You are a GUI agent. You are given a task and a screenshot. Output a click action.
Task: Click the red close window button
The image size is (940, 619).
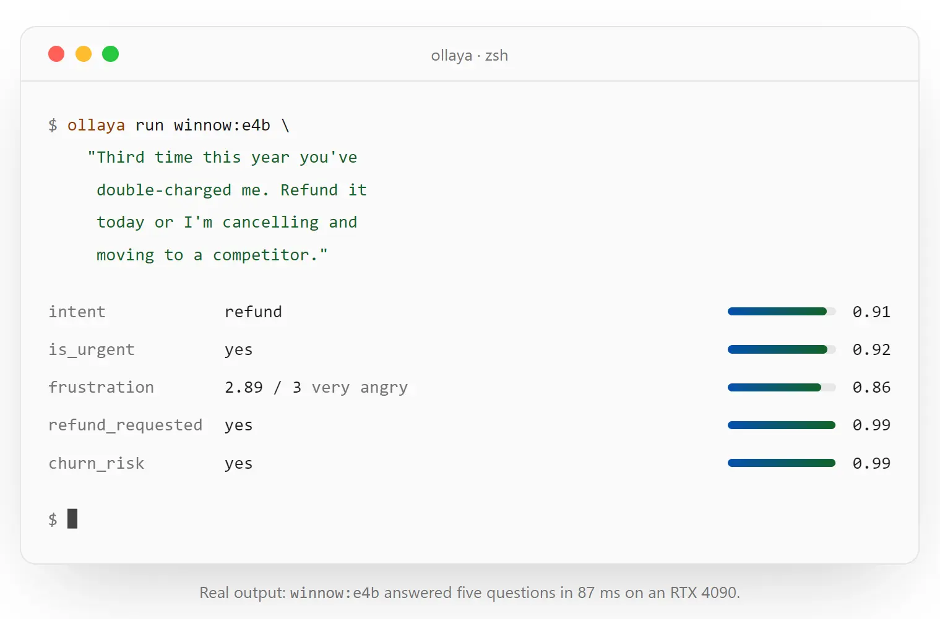[x=56, y=54]
